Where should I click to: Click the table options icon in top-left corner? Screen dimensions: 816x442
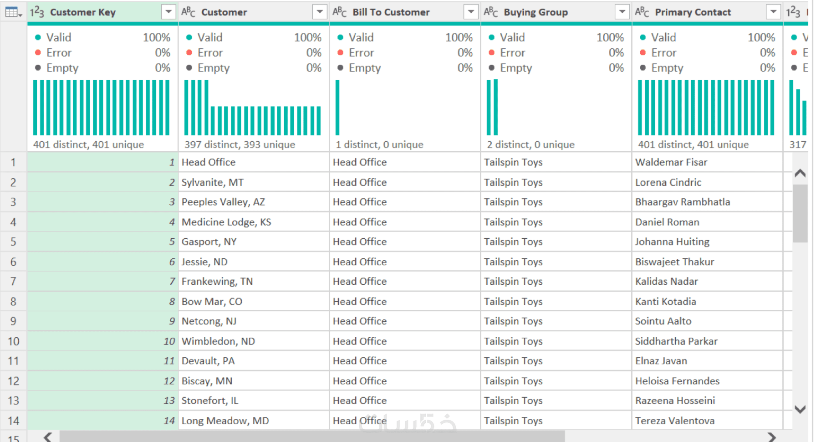point(13,12)
